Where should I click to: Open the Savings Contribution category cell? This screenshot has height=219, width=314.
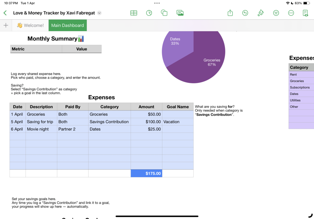click(110, 122)
